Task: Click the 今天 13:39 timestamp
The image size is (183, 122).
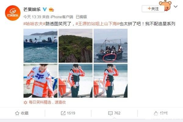Action: point(32,17)
